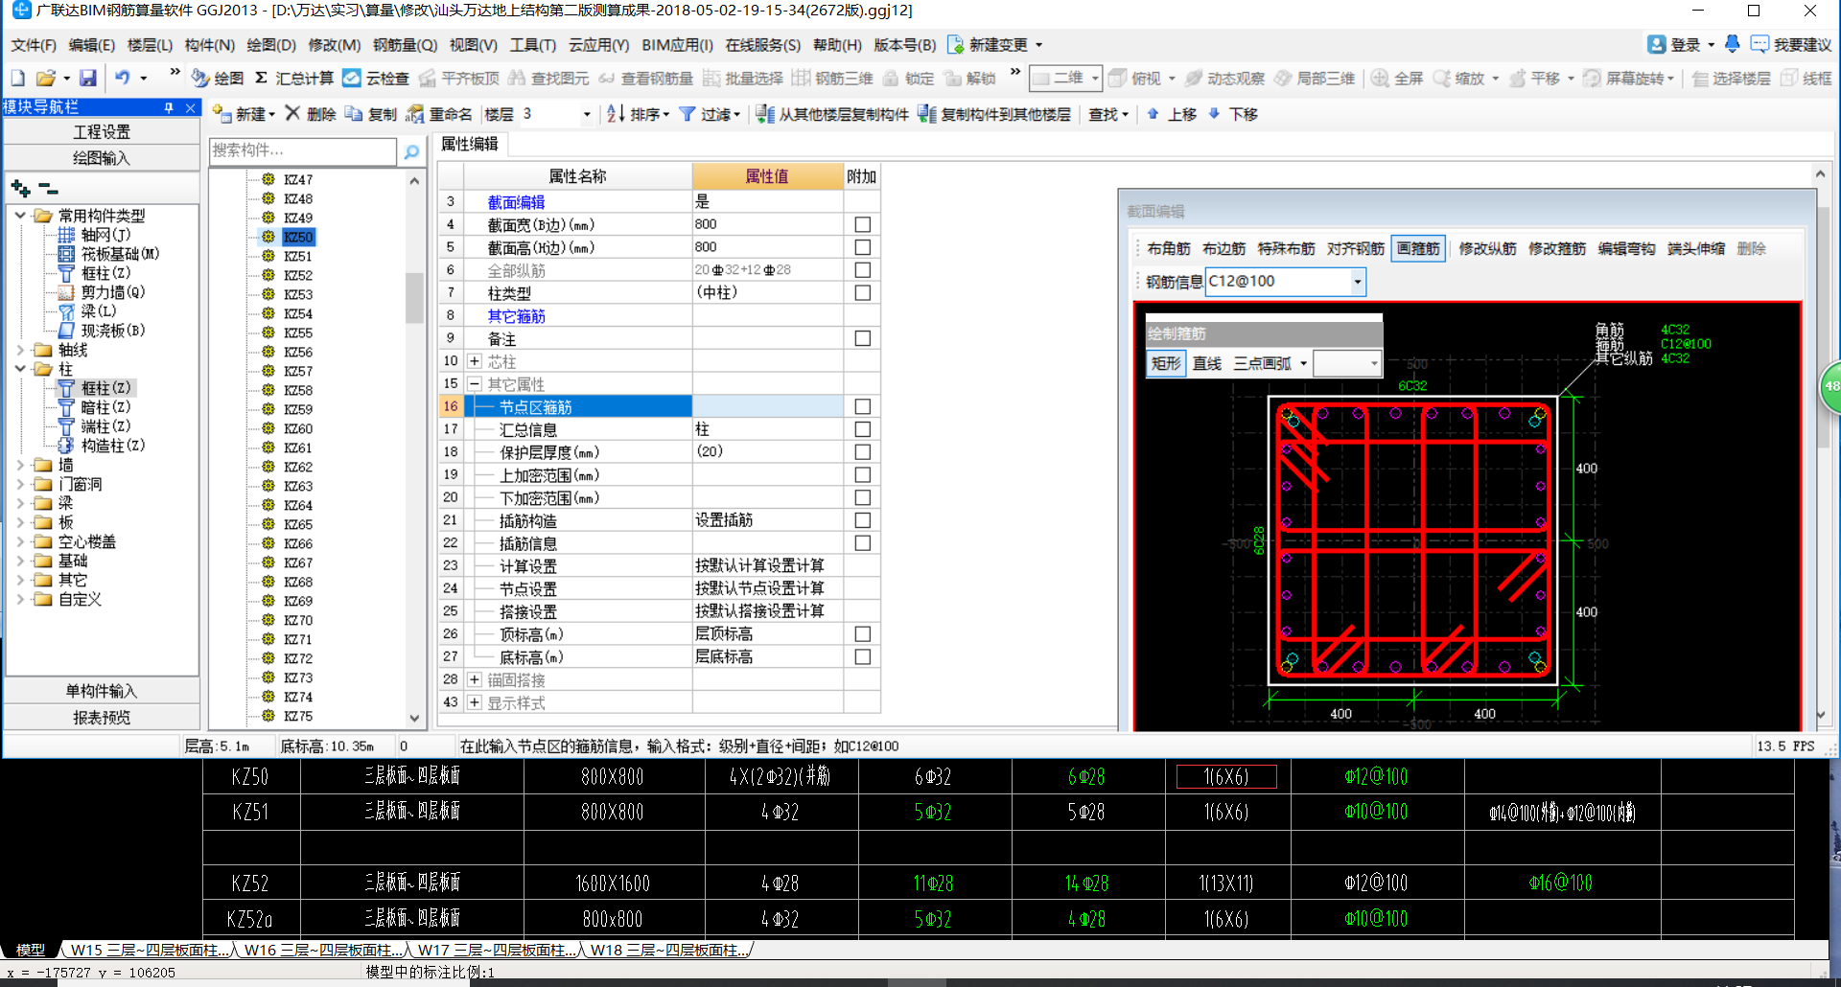Click the 截面编辑 property link
This screenshot has width=1841, height=987.
click(x=516, y=202)
